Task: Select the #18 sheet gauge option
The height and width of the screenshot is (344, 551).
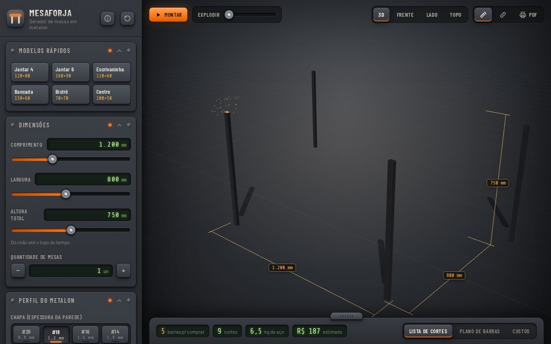Action: (x=56, y=335)
